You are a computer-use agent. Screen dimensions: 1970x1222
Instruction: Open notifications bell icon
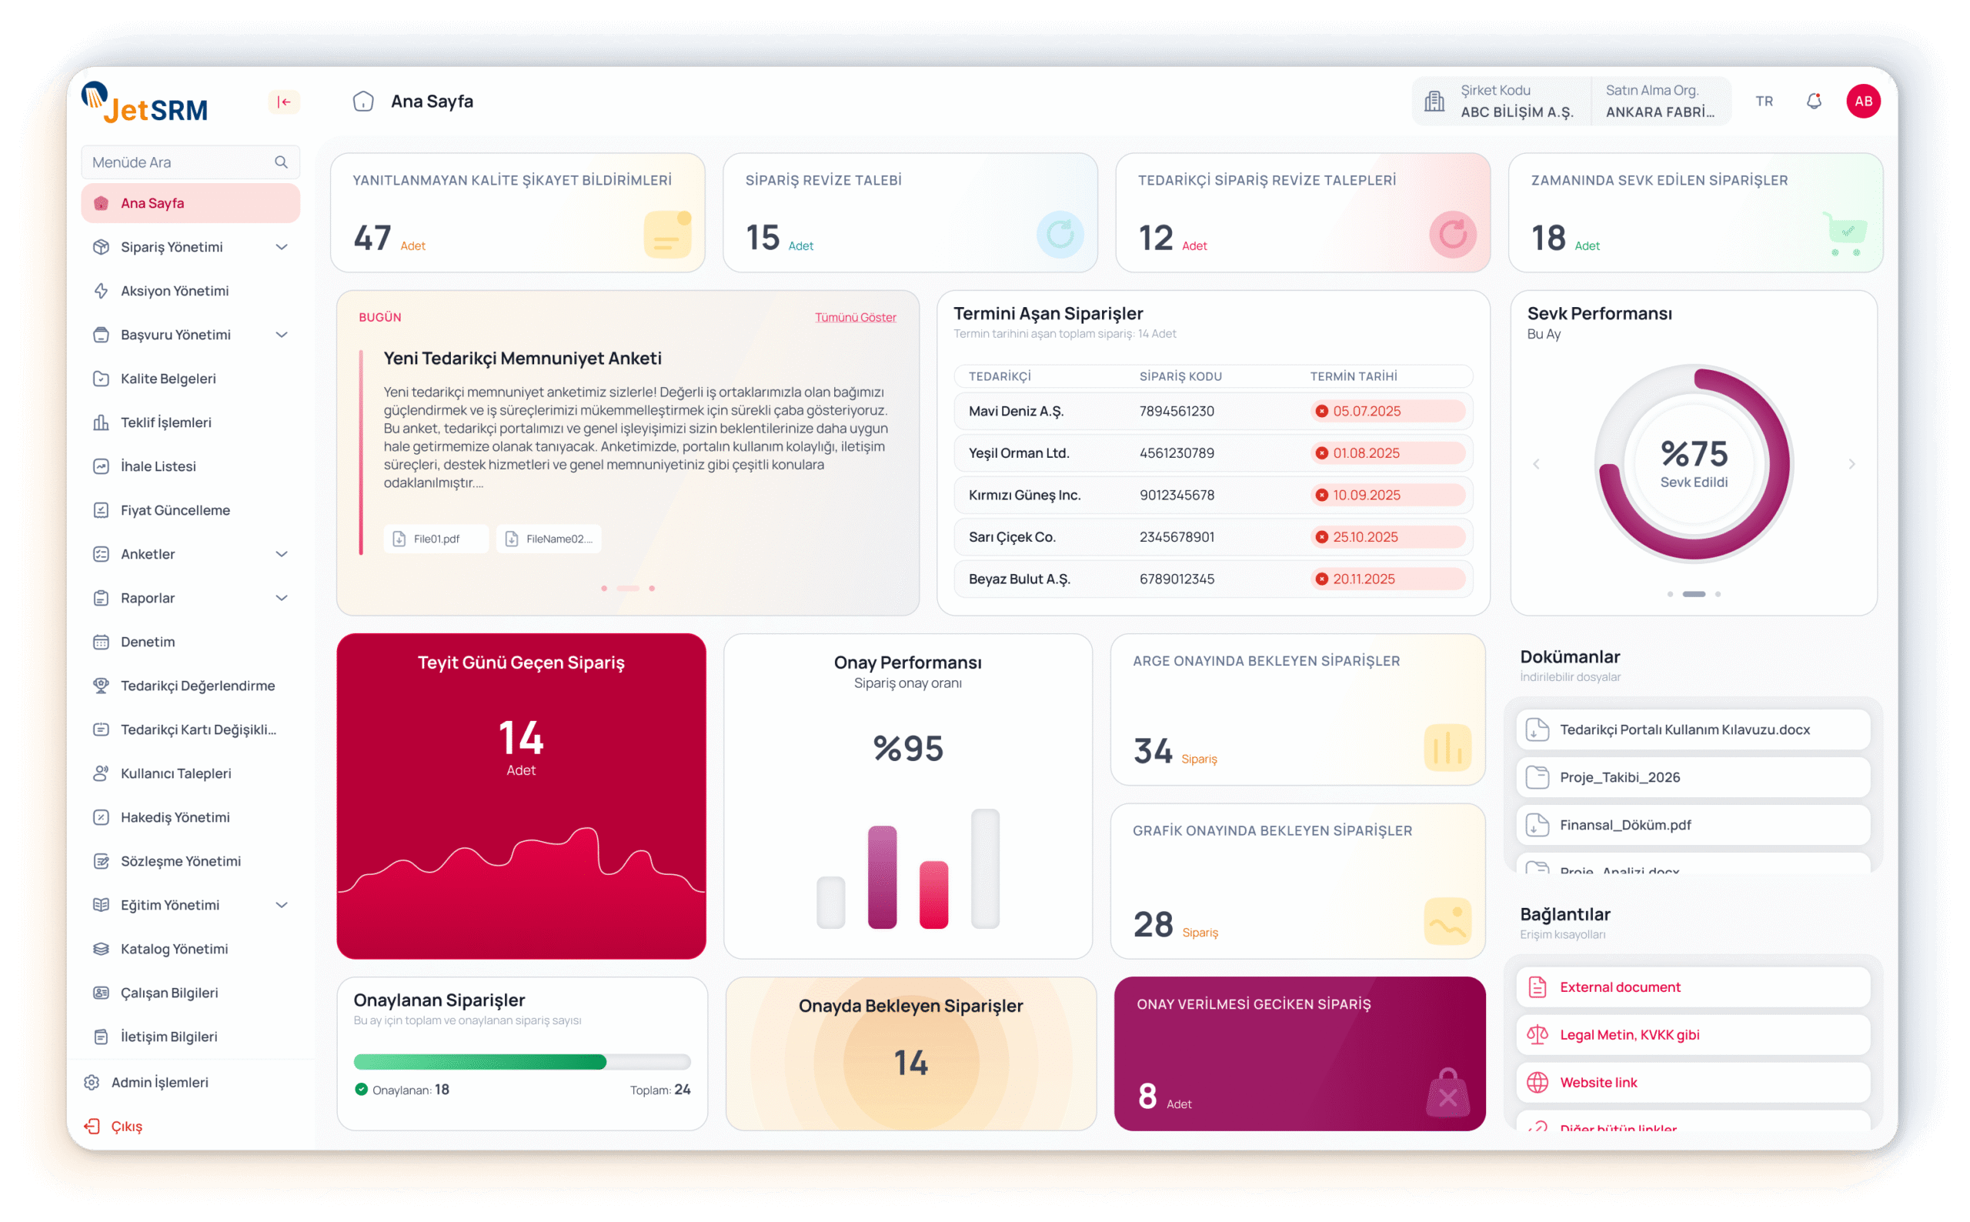point(1814,101)
